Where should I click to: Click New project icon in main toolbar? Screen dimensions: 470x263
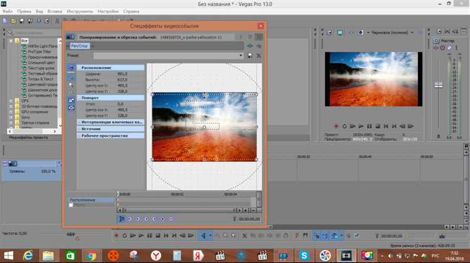5,21
